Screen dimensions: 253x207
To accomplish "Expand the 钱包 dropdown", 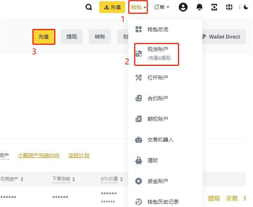I will (x=138, y=7).
